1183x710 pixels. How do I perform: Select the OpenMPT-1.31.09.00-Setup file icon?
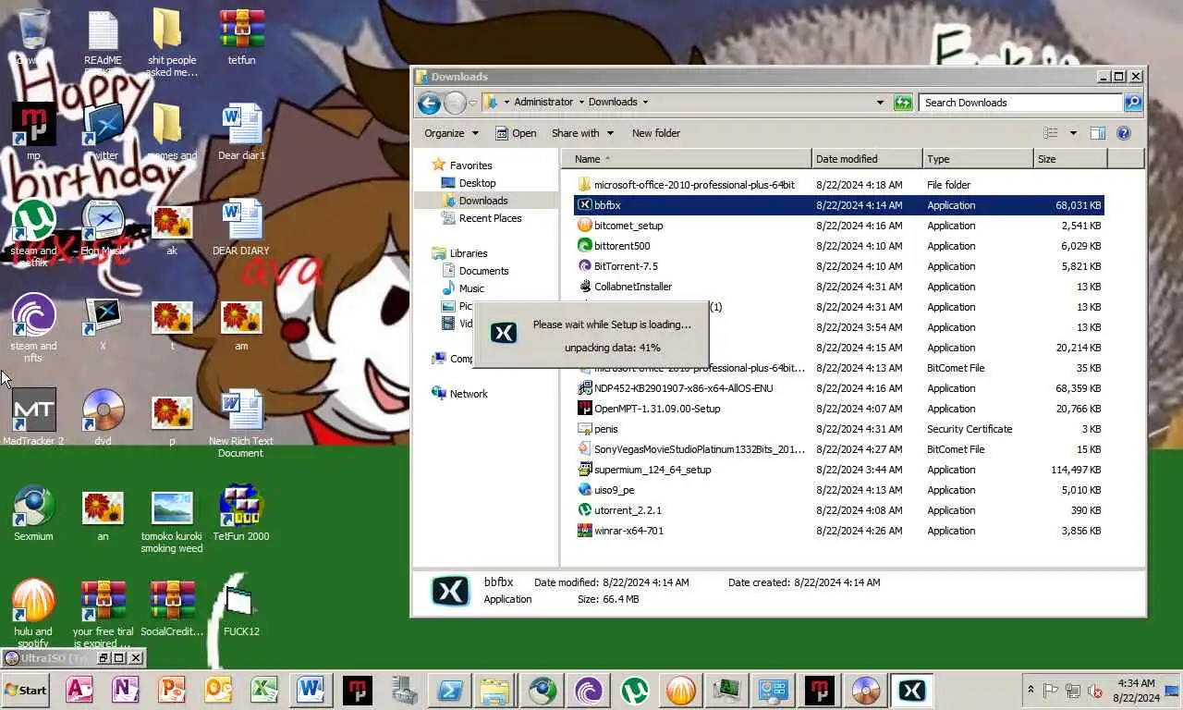click(584, 409)
